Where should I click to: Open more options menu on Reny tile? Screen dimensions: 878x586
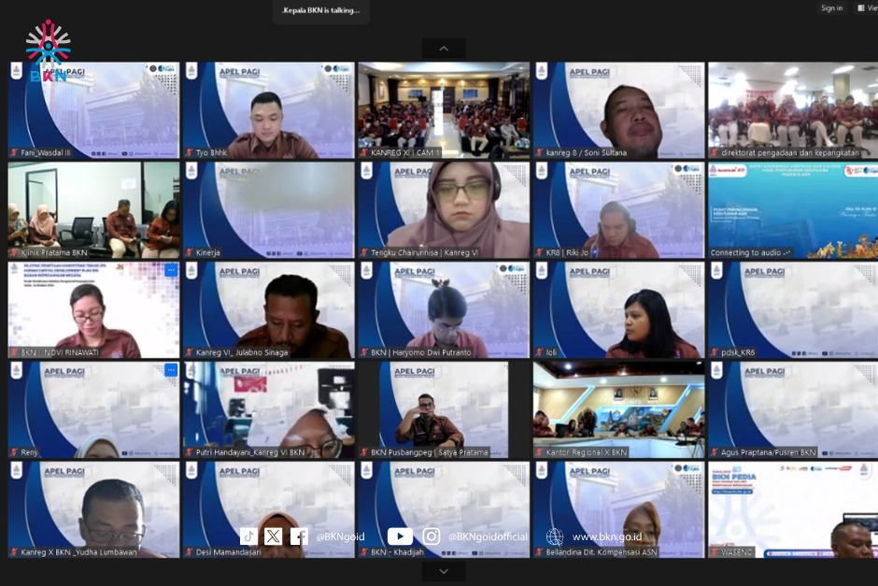(x=171, y=370)
